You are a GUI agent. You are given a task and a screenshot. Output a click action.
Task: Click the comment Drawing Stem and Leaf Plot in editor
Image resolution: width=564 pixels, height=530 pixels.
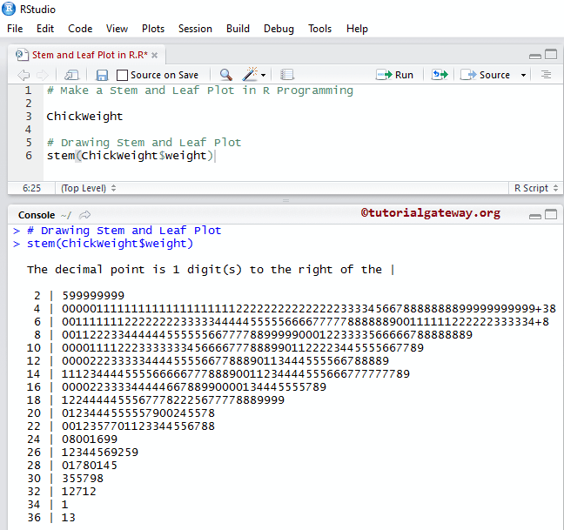tap(144, 143)
